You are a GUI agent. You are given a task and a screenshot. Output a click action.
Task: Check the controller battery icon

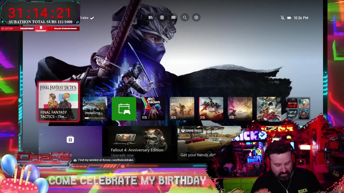coord(289,18)
